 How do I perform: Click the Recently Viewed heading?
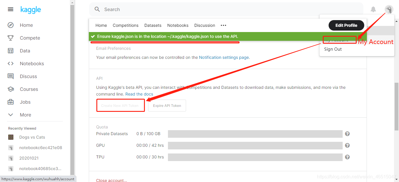[x=22, y=128]
